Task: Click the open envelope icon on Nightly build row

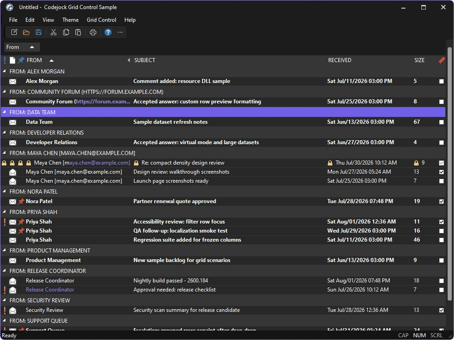Action: (13, 281)
